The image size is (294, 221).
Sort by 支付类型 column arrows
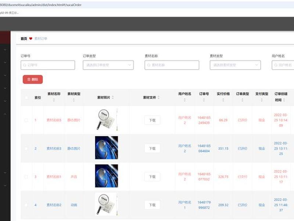[262, 100]
